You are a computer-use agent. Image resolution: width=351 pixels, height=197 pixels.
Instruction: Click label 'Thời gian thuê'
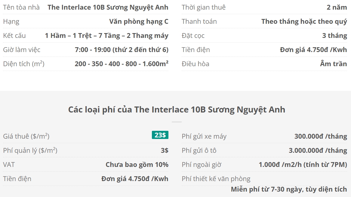(x=204, y=8)
